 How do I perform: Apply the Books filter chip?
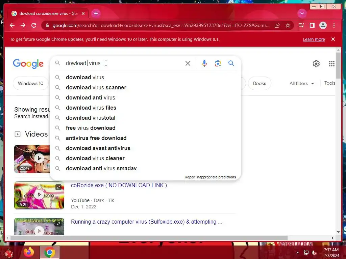[259, 84]
